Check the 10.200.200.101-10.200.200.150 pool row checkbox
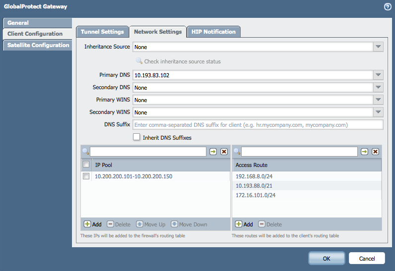 click(x=86, y=176)
